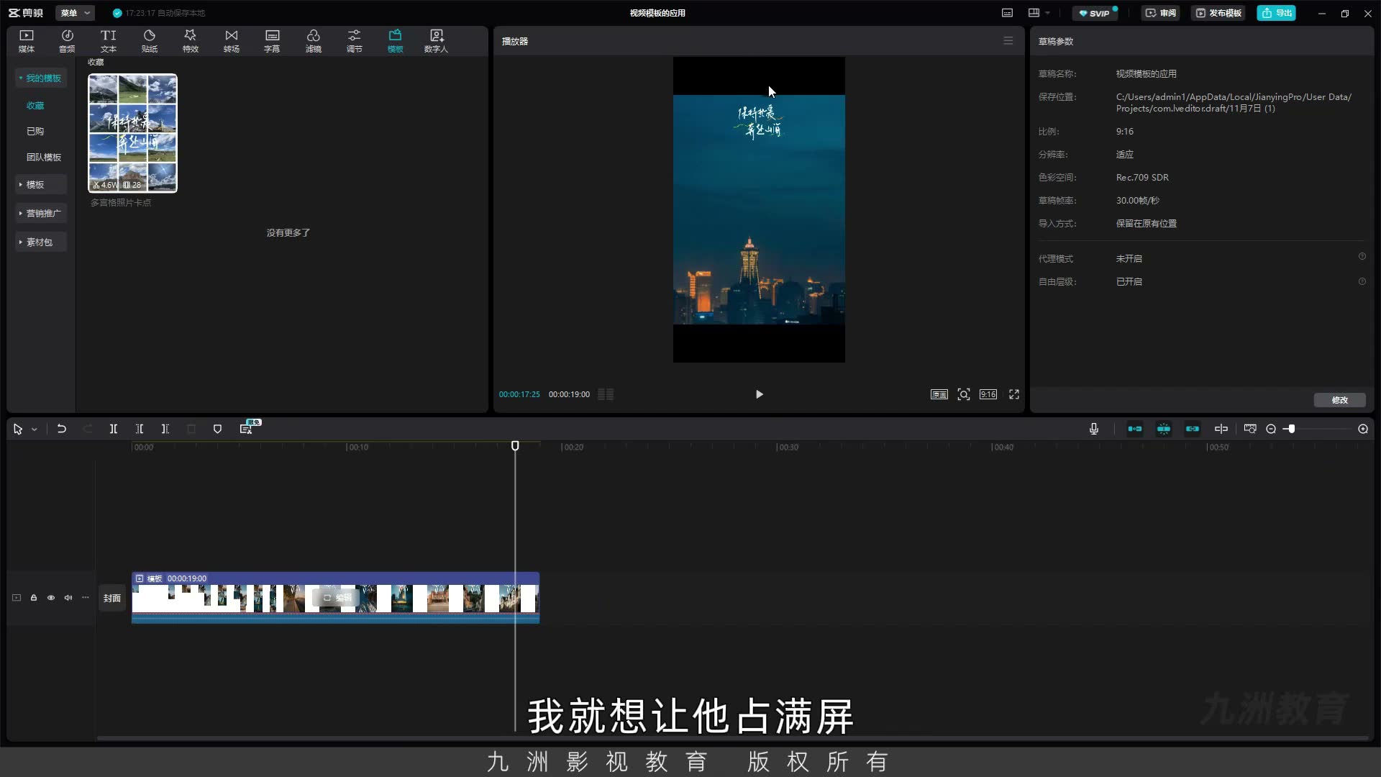1381x777 pixels.
Task: Add a marker with the shield icon
Action: [217, 429]
